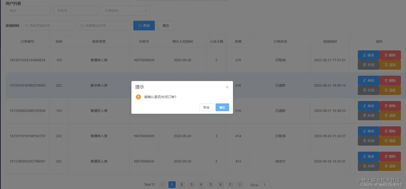Click the 订单编号 column header
This screenshot has height=189, width=406.
[x=27, y=41]
